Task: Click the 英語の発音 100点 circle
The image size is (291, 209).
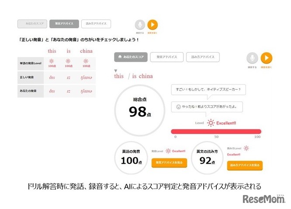Action: 131,158
